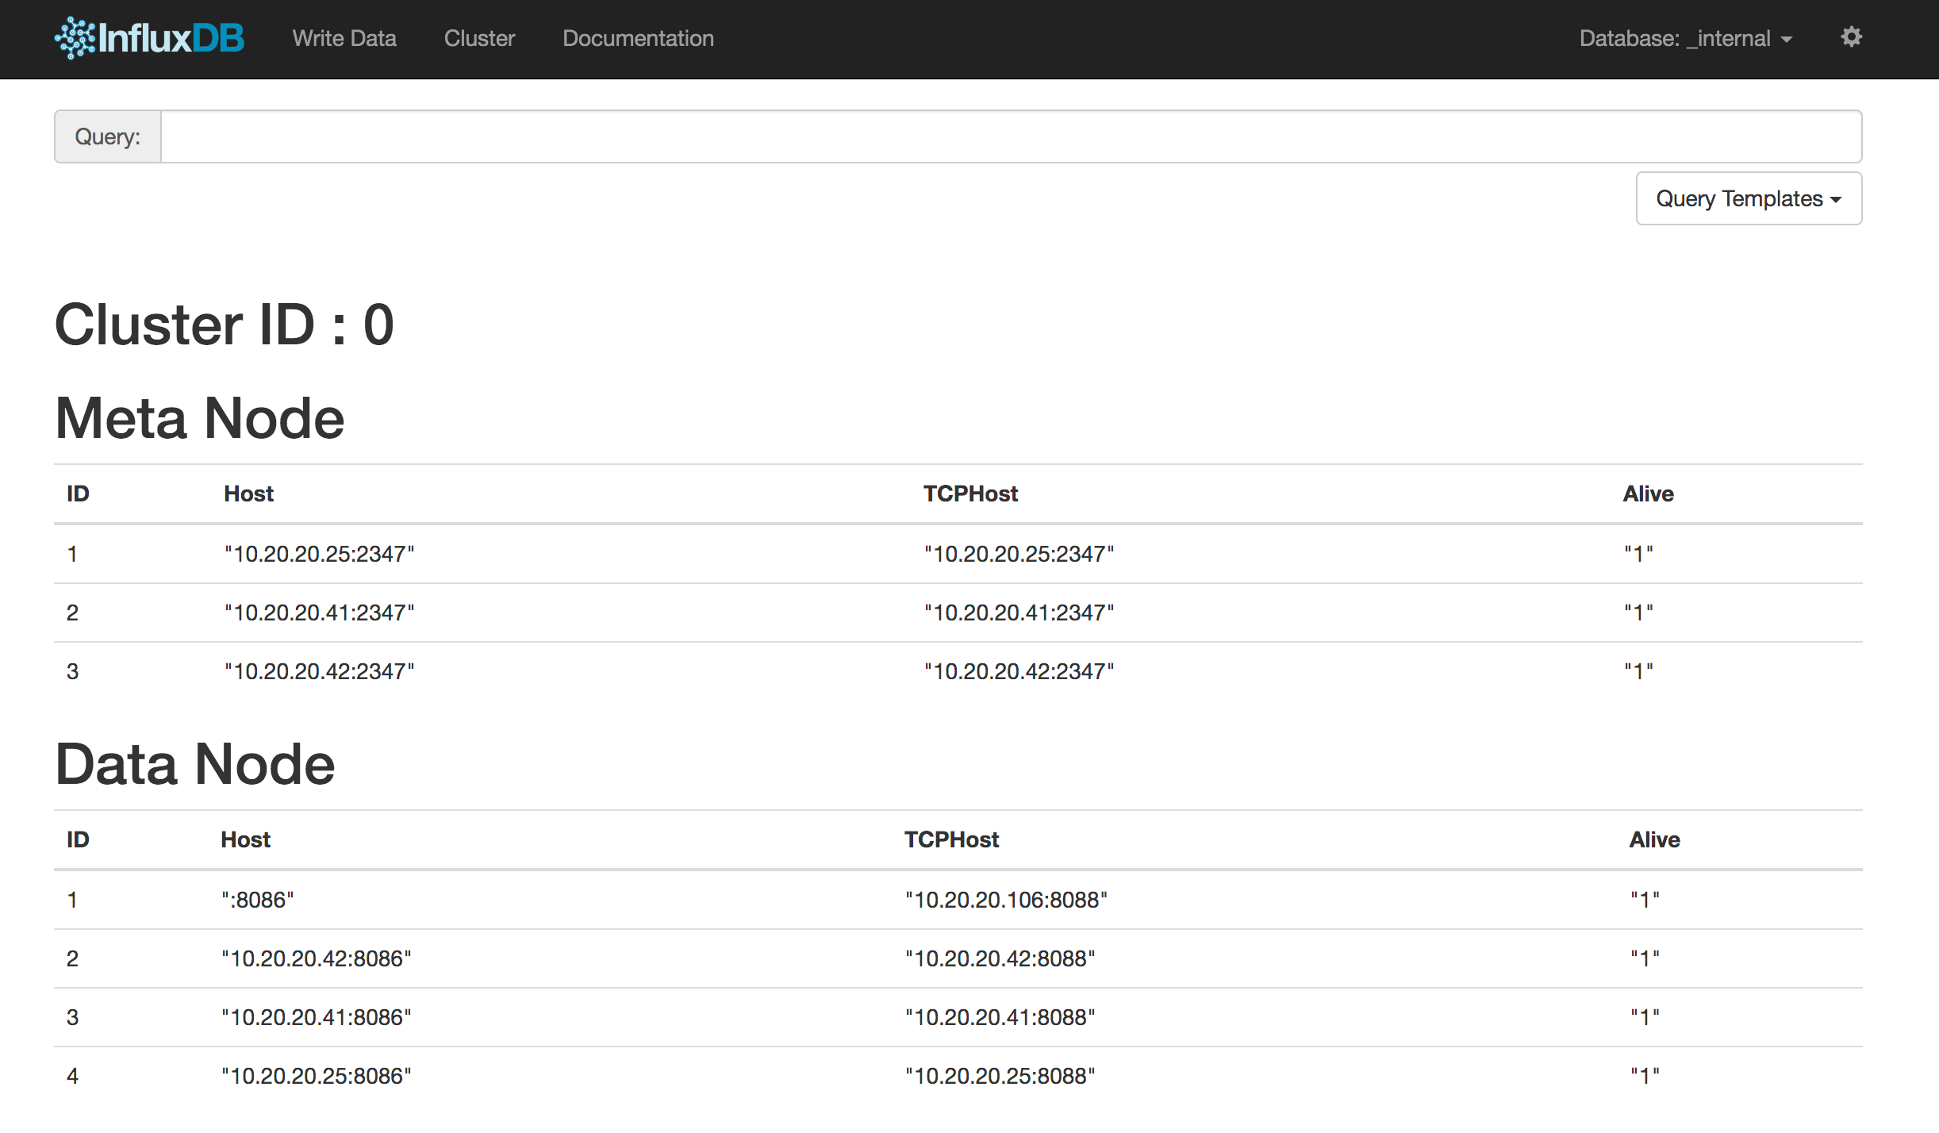Screen dimensions: 1939x1133
Task: Open the Documentation link
Action: pyautogui.click(x=637, y=38)
